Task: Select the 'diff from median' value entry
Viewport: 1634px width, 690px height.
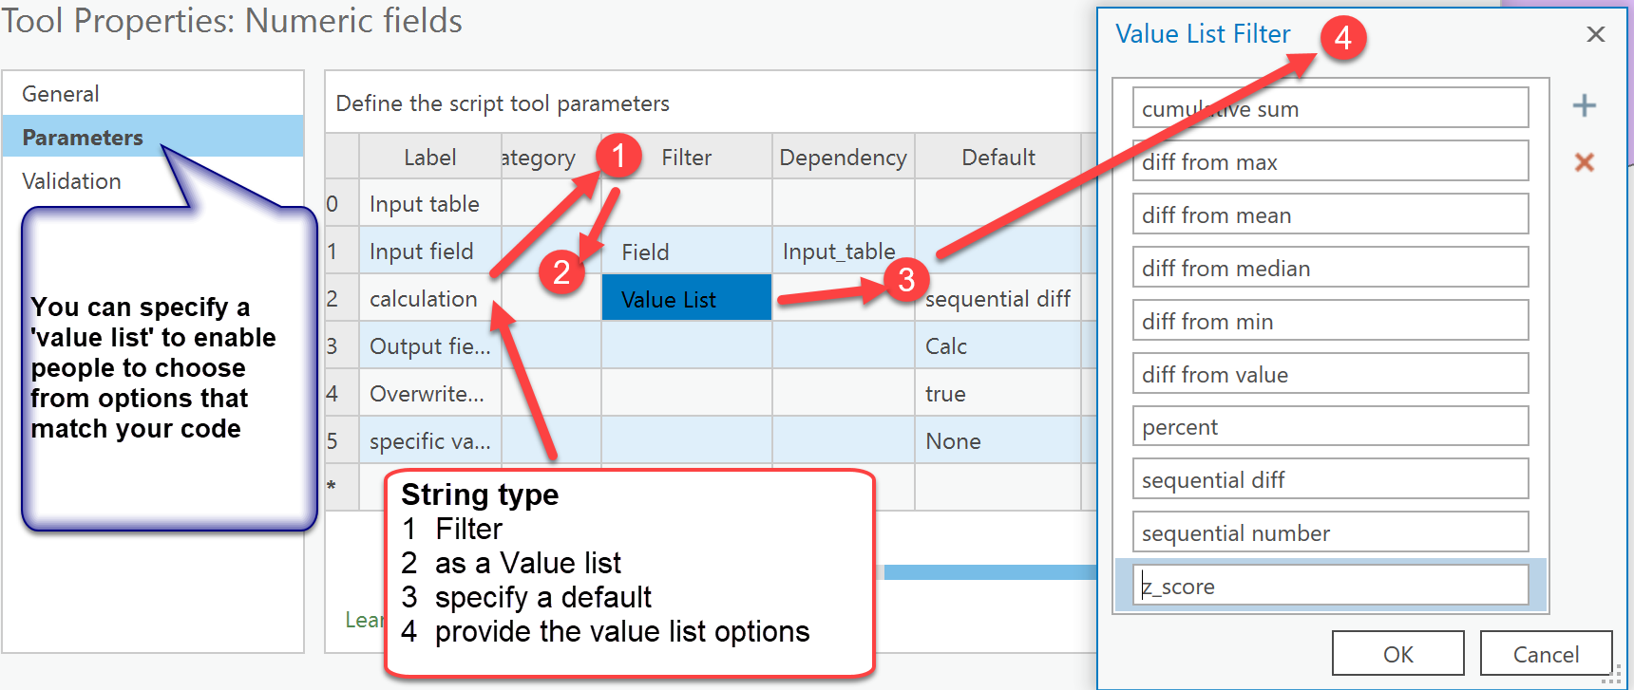Action: tap(1330, 269)
